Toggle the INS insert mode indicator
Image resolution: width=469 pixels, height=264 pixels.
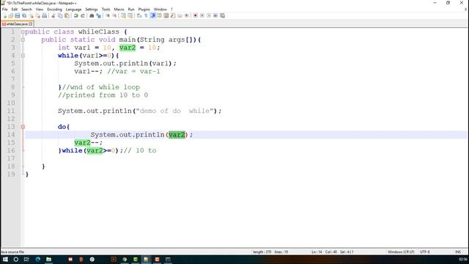click(x=457, y=252)
